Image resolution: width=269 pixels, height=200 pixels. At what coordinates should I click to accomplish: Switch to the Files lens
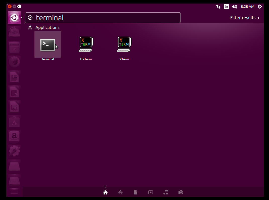(136, 192)
